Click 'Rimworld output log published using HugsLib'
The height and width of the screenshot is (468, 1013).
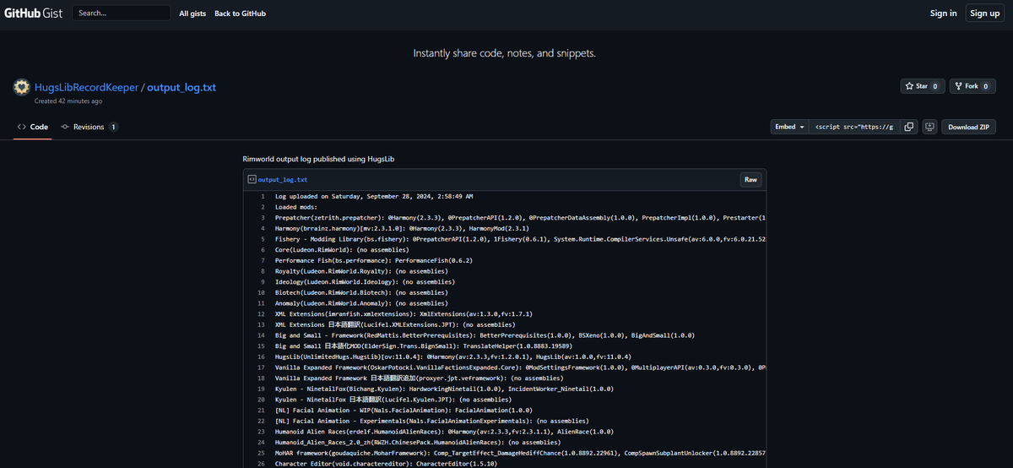pos(319,158)
